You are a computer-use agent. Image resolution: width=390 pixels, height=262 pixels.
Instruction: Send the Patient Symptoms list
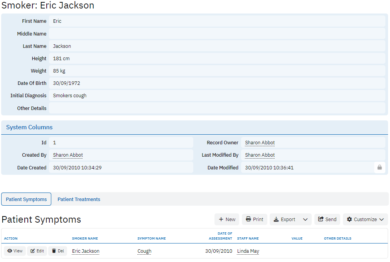click(x=327, y=220)
